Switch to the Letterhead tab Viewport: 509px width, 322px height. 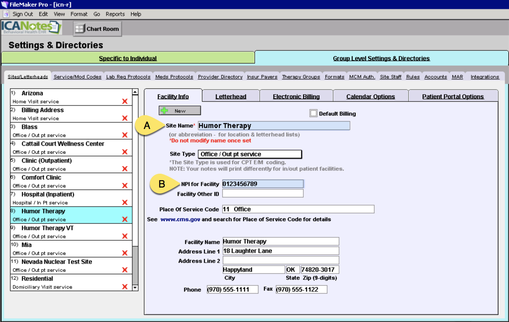231,95
